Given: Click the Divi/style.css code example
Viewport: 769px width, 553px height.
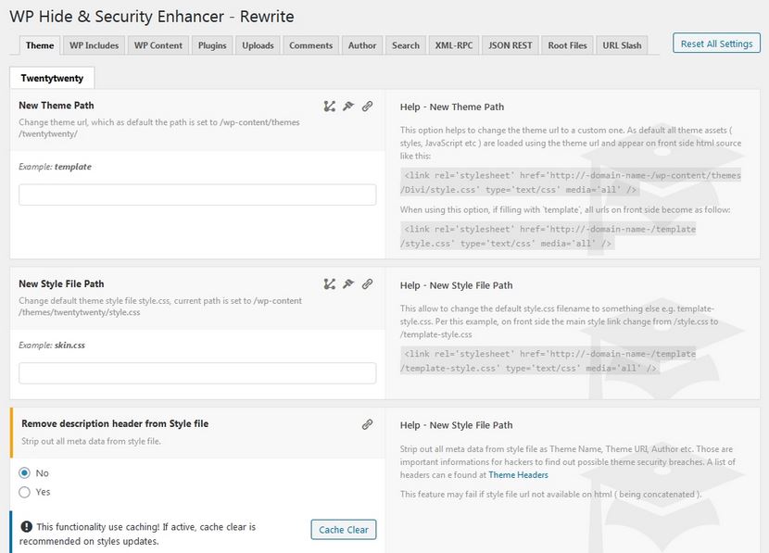Looking at the screenshot, I should [571, 182].
